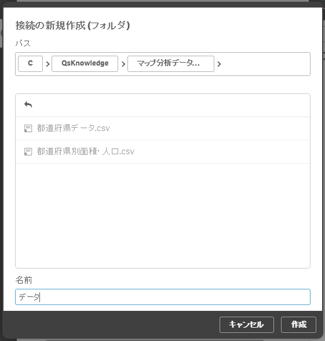Click the 接続の新規作成 (フォルダ) title
The width and height of the screenshot is (325, 341).
pyautogui.click(x=72, y=26)
